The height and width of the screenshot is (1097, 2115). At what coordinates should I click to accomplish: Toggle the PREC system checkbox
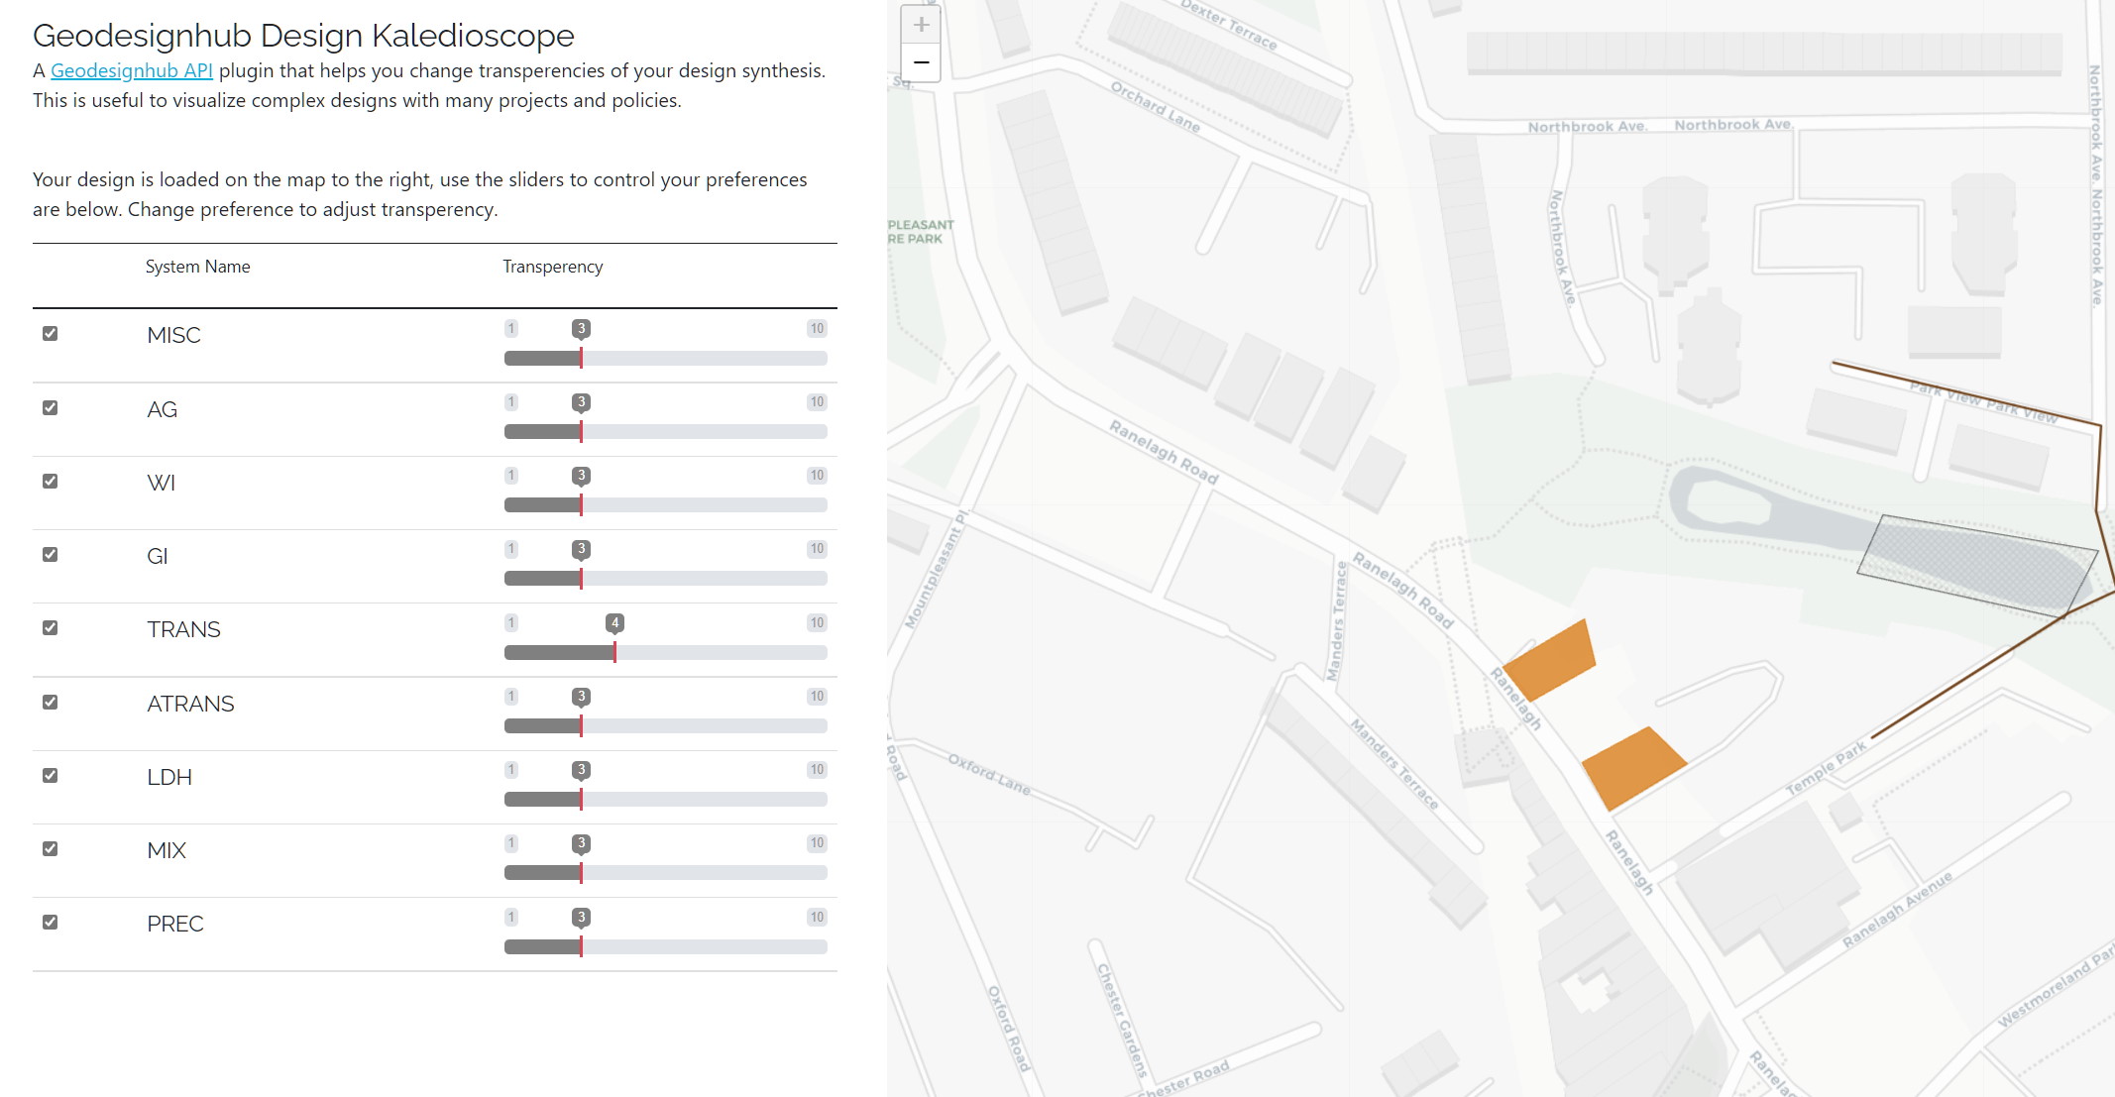coord(51,923)
